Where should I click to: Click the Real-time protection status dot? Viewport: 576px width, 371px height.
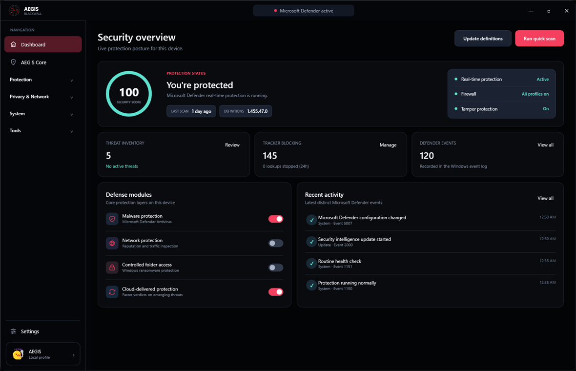point(456,79)
